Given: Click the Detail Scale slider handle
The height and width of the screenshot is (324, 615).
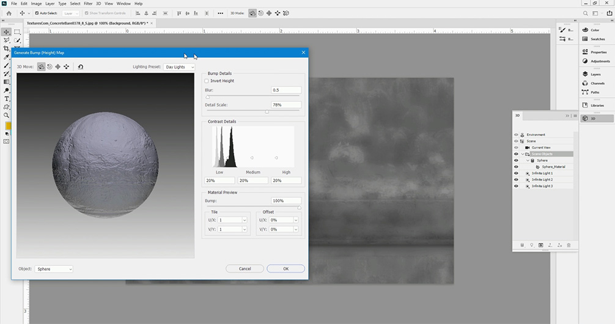Looking at the screenshot, I should coord(267,112).
